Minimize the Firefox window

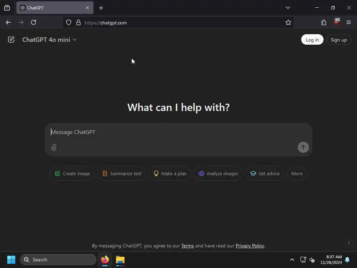click(317, 8)
